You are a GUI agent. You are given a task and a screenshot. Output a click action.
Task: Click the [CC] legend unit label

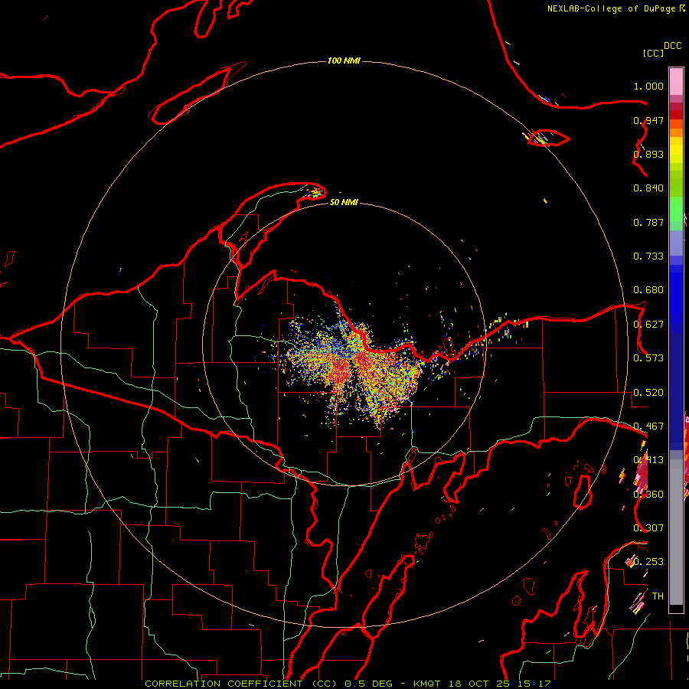(654, 53)
